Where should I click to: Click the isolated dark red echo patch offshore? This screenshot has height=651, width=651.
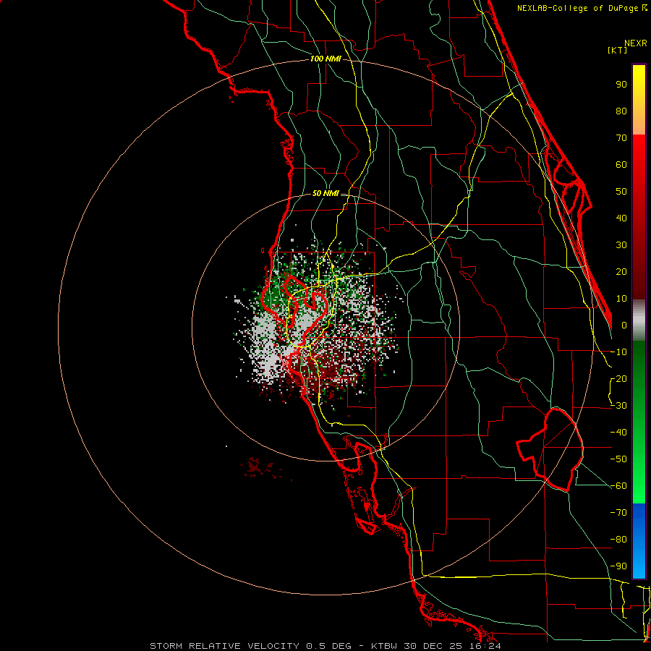coord(260,468)
